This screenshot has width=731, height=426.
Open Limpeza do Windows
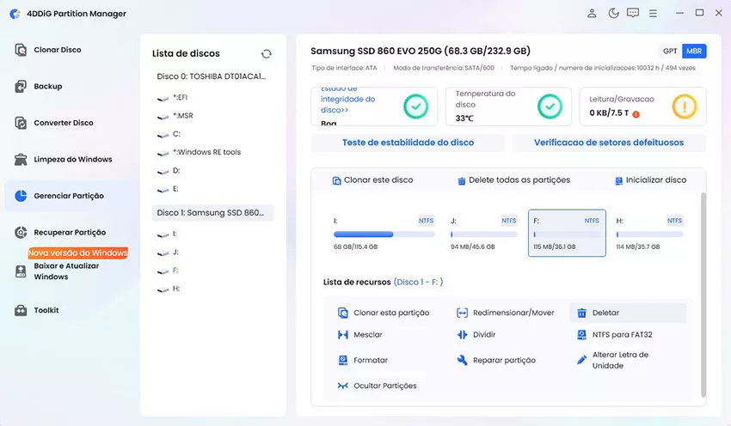click(x=64, y=159)
